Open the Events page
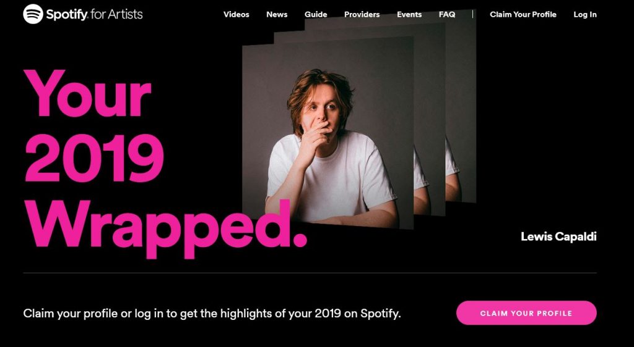634x347 pixels. [409, 14]
